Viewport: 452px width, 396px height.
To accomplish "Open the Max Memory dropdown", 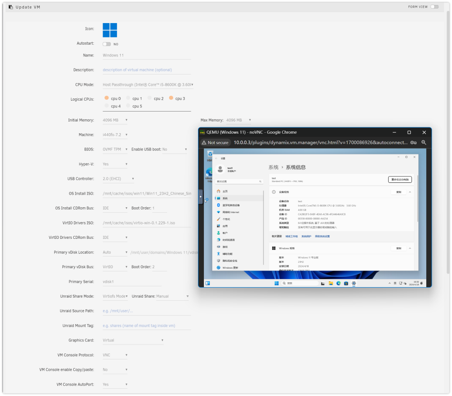I will 238,120.
